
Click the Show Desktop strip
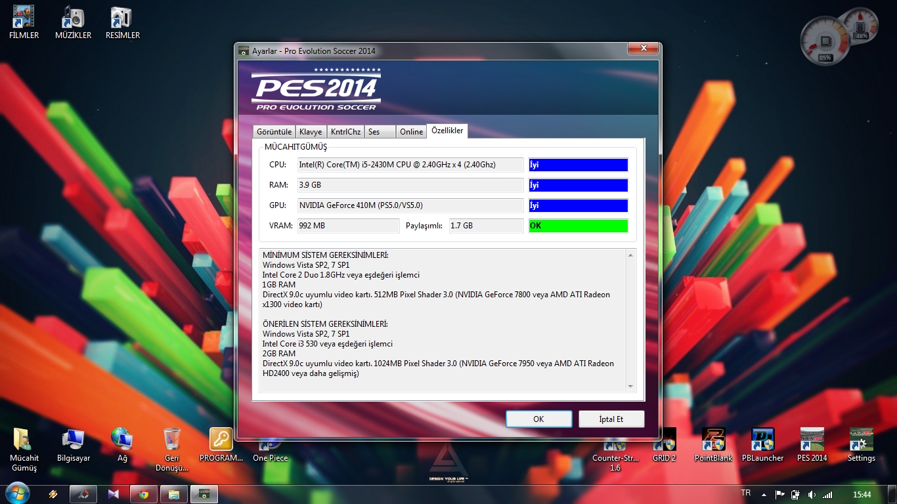(892, 494)
